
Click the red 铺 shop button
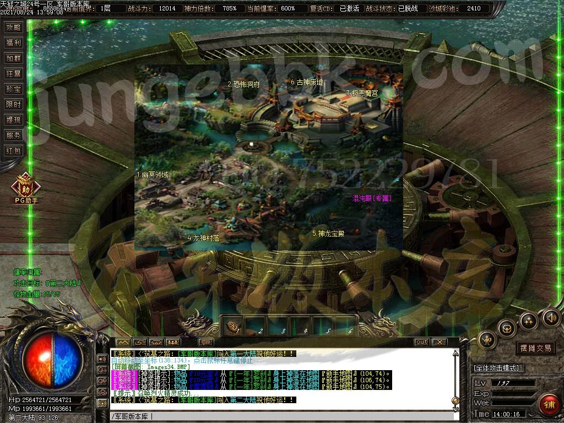548,405
